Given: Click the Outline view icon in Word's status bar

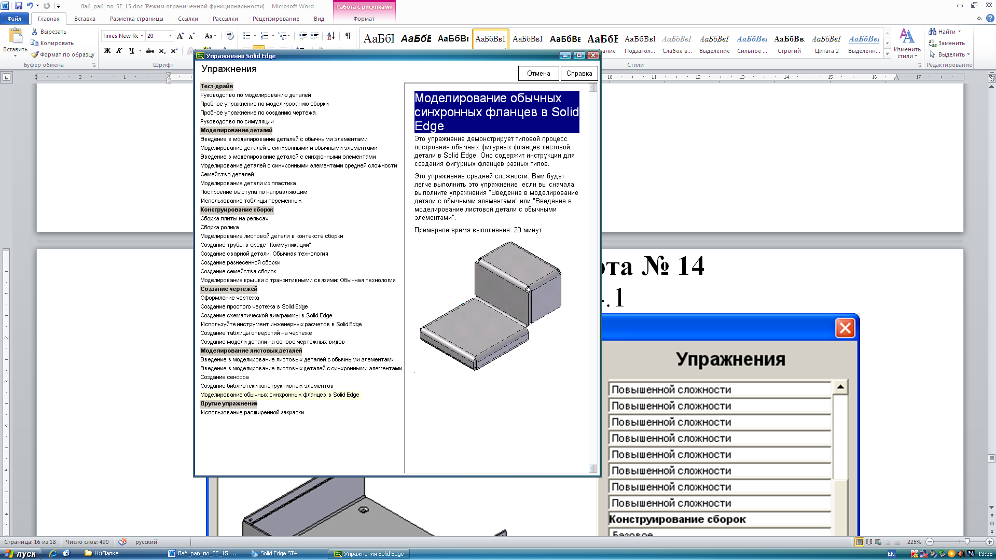Looking at the screenshot, I should tap(888, 542).
